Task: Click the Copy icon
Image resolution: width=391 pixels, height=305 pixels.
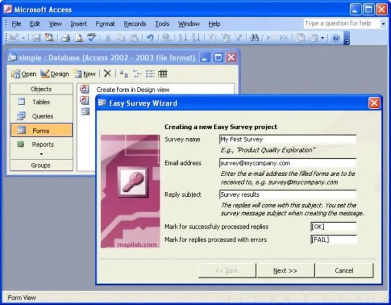Action: tap(121, 38)
